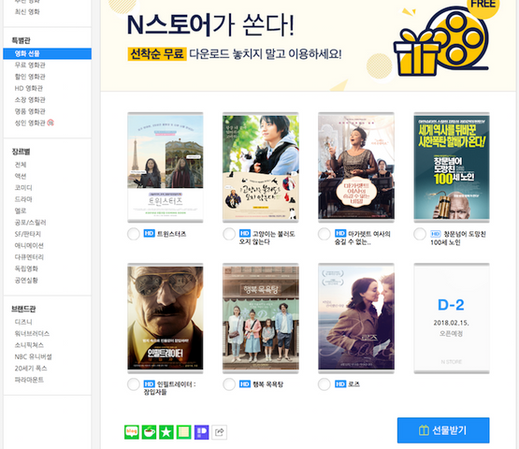Open the 소니픽쳐스 brand page
The height and width of the screenshot is (449, 519).
(29, 345)
